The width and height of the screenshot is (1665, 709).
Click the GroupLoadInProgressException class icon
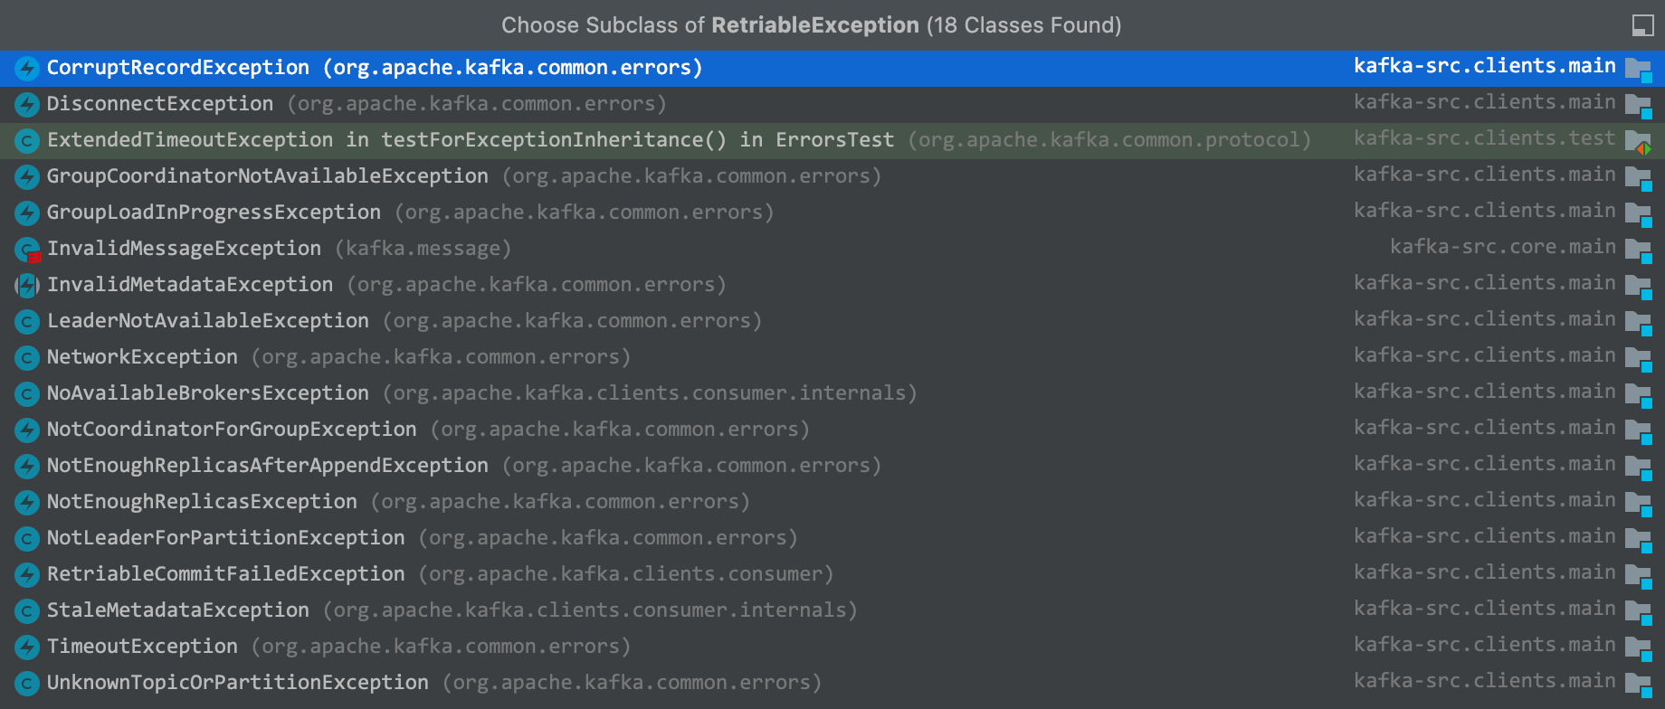tap(27, 213)
